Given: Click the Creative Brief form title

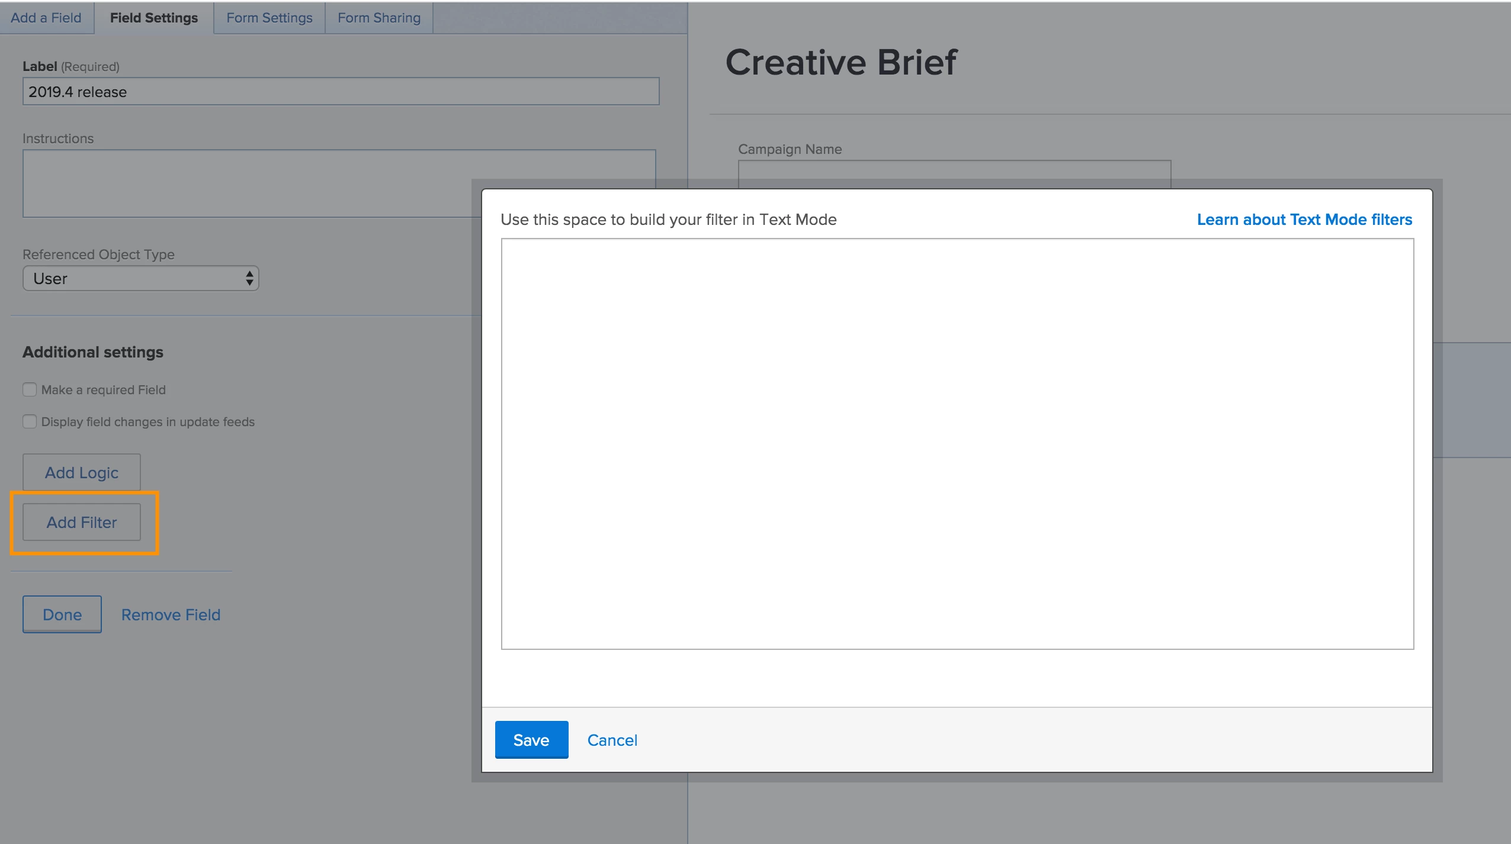Looking at the screenshot, I should click(840, 62).
